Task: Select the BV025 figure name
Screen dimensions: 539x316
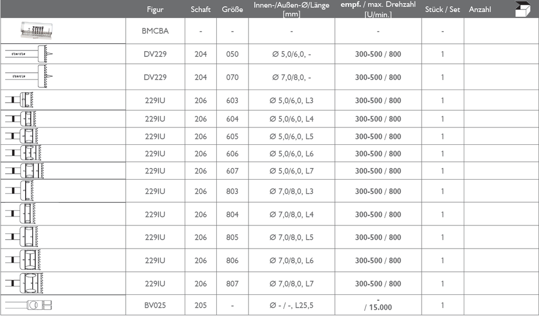Action: [155, 305]
